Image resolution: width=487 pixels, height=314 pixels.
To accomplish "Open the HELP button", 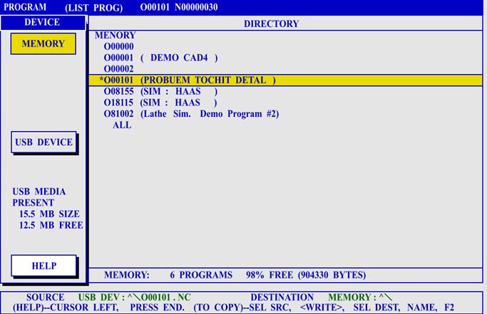I will (43, 266).
